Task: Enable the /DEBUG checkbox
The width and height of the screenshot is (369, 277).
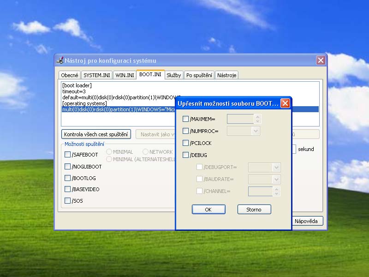Action: pos(186,155)
